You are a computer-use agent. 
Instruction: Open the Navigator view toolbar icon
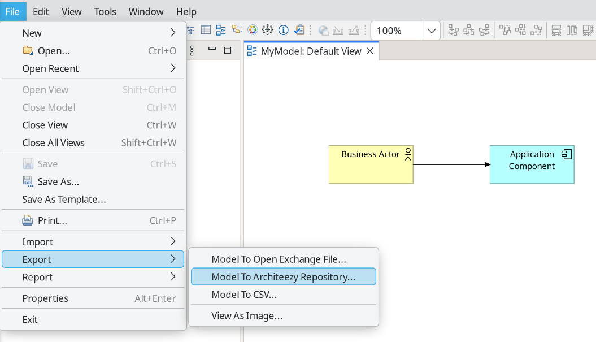237,29
